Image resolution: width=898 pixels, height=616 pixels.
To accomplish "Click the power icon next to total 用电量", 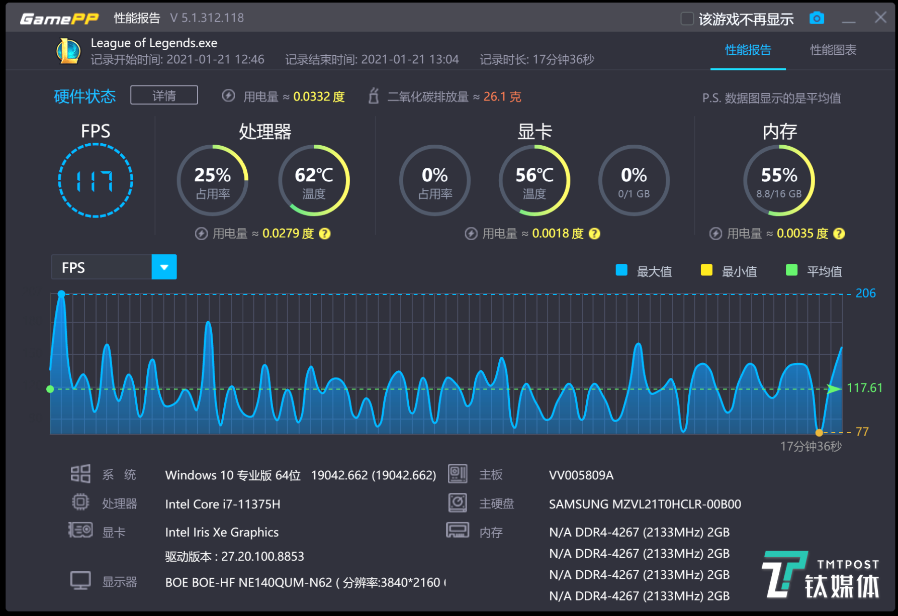I will click(x=228, y=96).
